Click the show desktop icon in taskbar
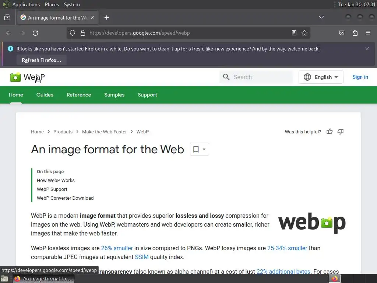Viewport: 377px width, 283px height. point(4,279)
